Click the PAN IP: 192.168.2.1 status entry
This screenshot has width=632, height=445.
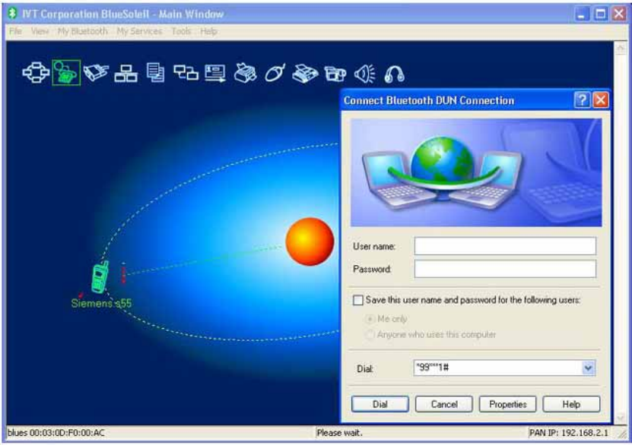pyautogui.click(x=568, y=433)
